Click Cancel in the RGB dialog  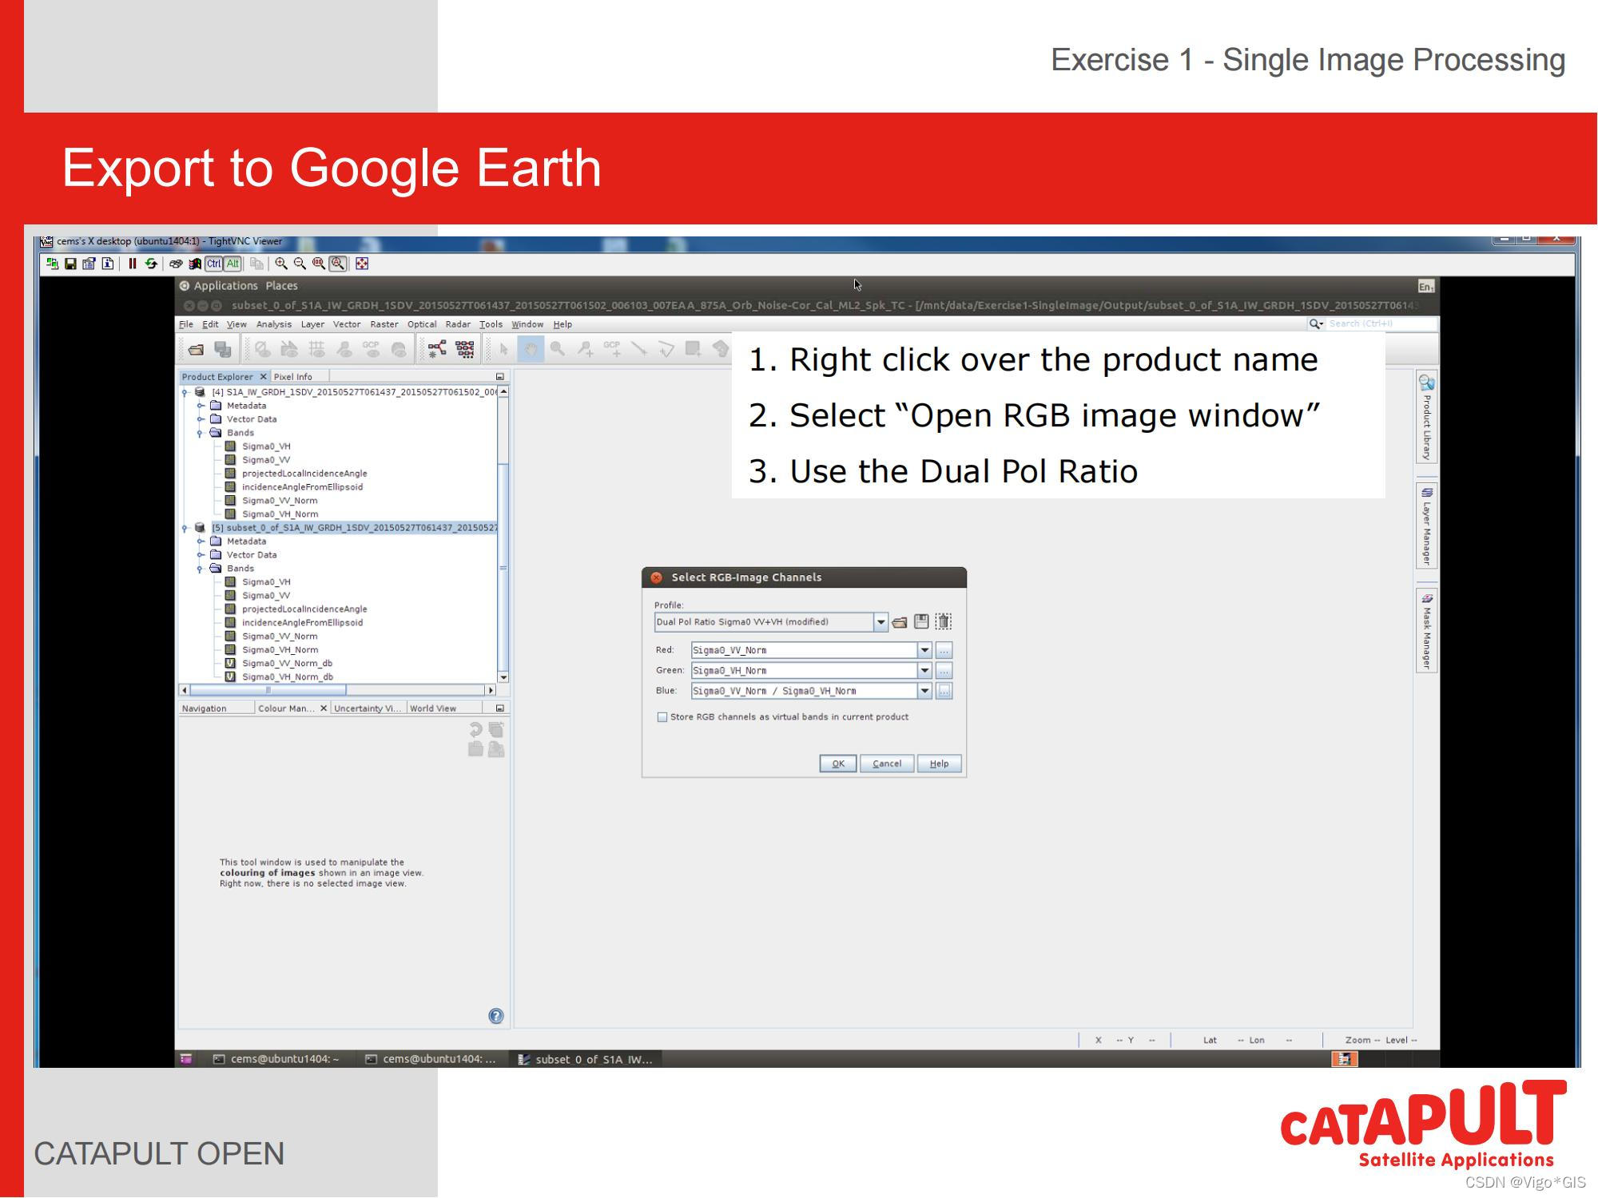[887, 764]
